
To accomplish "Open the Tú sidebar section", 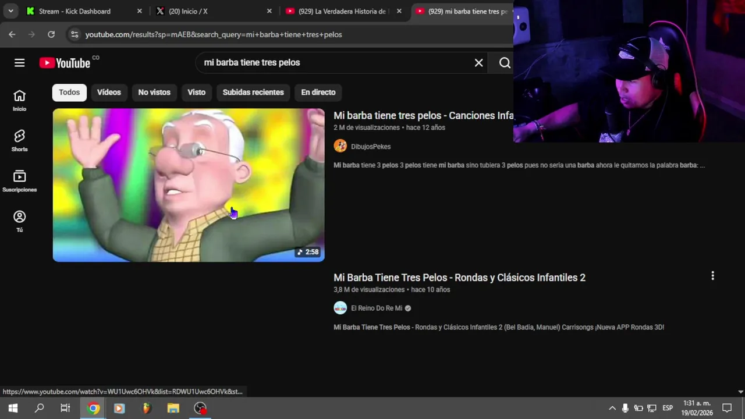I will click(19, 221).
